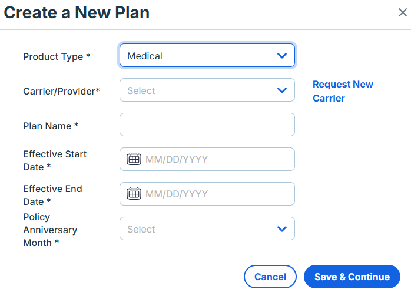
Task: Open Policy Anniversary Month Select dropdown
Action: (207, 228)
